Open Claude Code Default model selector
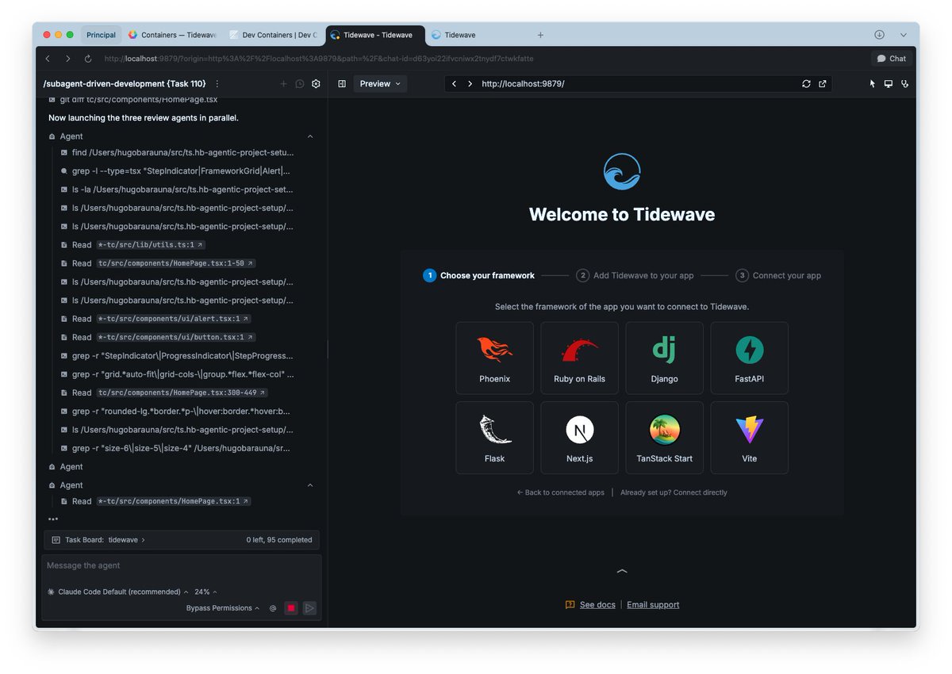The height and width of the screenshot is (674, 952). pos(117,592)
